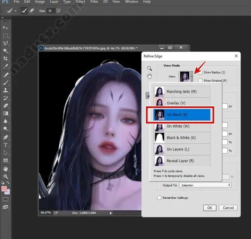
Task: Select the Blur tool
Action: [x=6, y=121]
